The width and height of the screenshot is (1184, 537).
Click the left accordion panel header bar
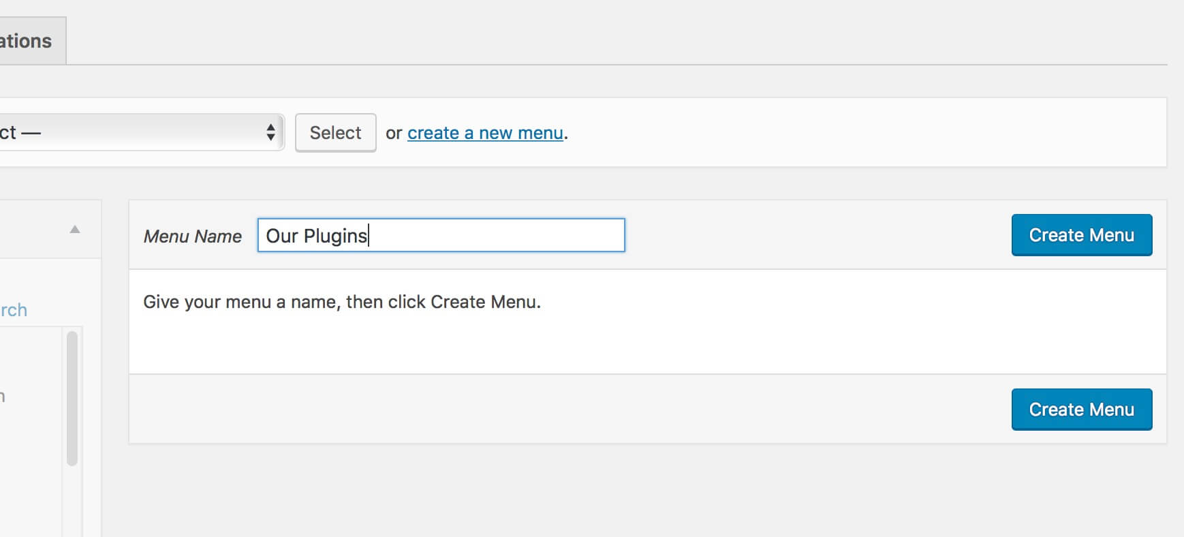tap(50, 230)
